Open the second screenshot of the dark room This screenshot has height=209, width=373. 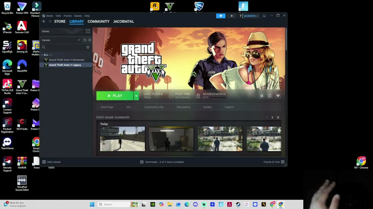(171, 139)
